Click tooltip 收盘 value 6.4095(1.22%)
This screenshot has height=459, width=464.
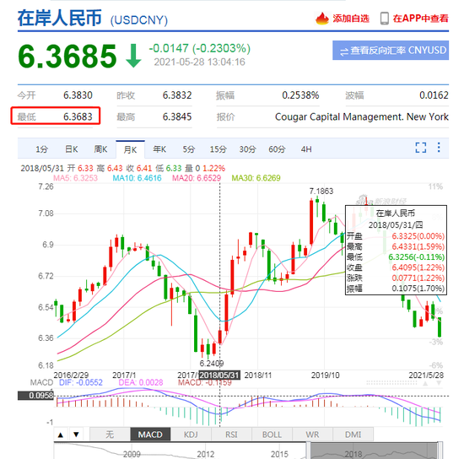(418, 267)
